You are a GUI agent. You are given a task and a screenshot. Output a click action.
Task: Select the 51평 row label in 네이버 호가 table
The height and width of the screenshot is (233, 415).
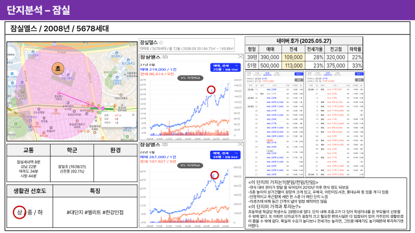pos(252,65)
